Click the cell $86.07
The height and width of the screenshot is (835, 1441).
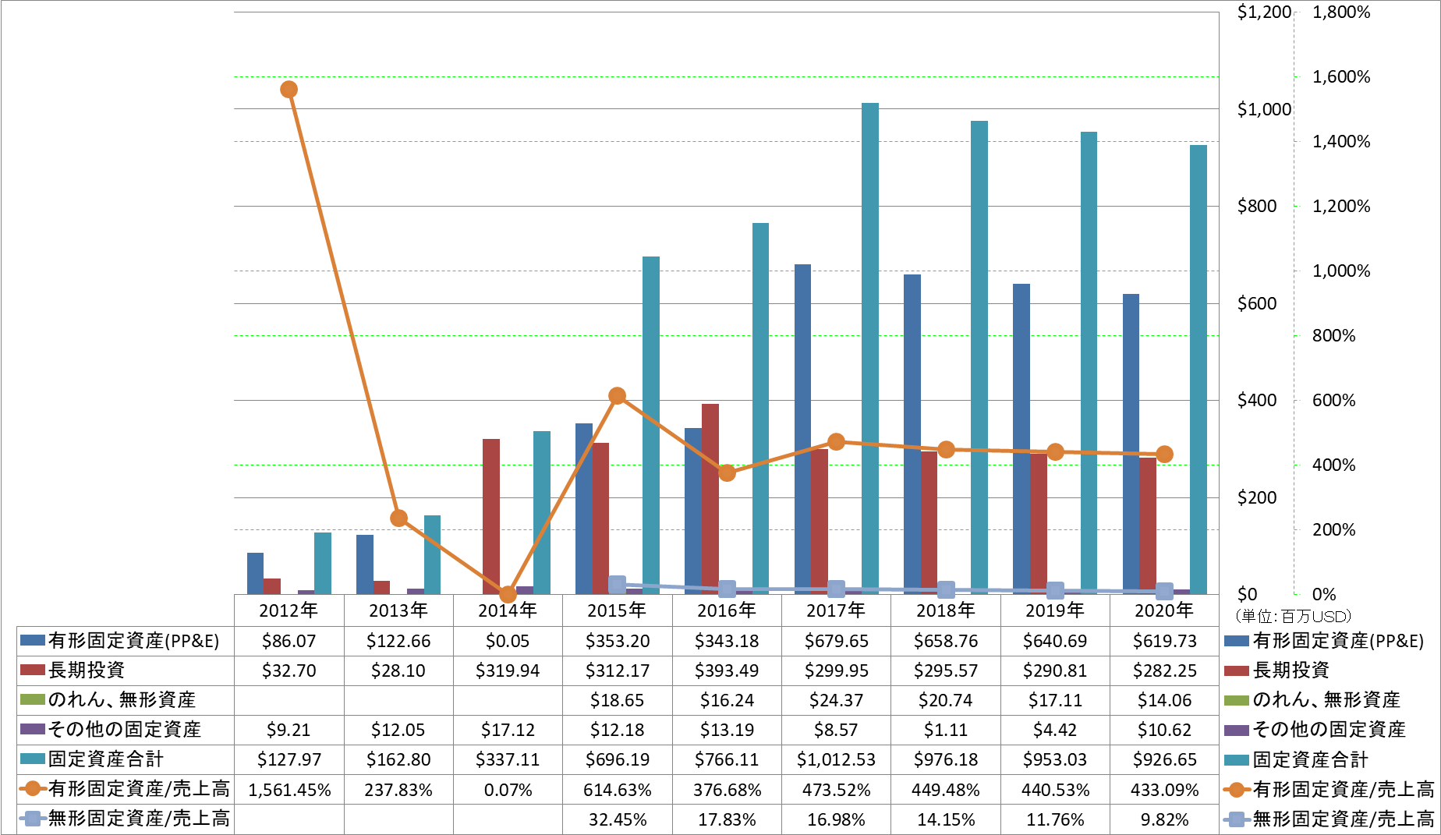click(x=289, y=641)
